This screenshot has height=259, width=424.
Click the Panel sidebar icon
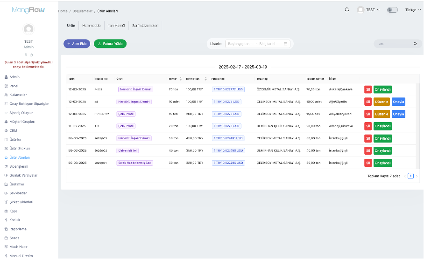[x=6, y=86]
